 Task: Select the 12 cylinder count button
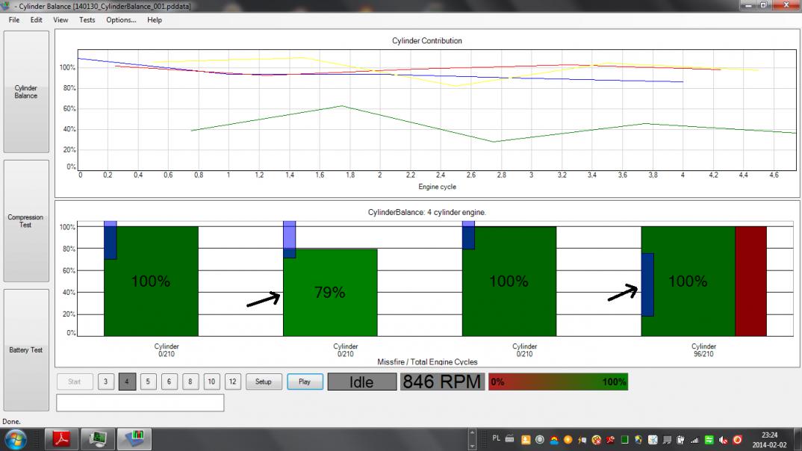click(x=233, y=382)
